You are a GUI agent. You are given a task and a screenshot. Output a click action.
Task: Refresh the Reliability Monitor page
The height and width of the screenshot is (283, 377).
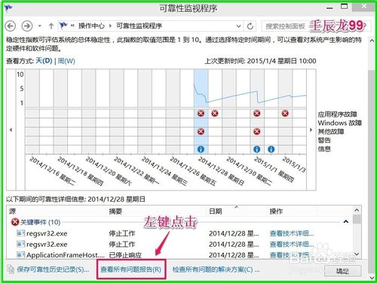click(x=250, y=26)
